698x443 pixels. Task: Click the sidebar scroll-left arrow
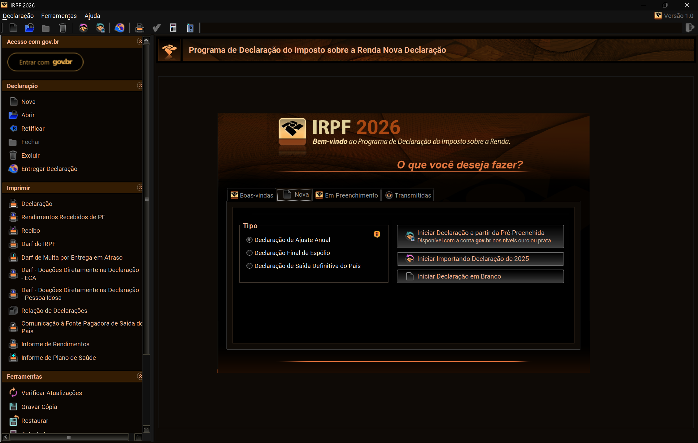coord(6,437)
